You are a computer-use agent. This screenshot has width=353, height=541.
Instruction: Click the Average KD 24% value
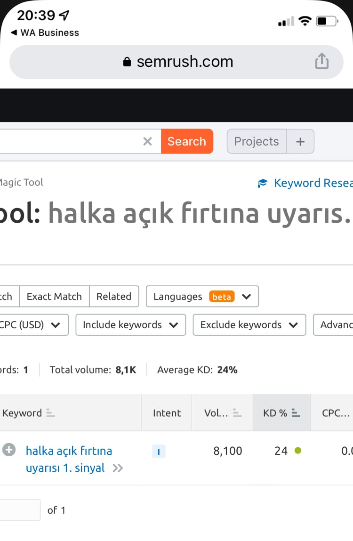[x=227, y=370]
